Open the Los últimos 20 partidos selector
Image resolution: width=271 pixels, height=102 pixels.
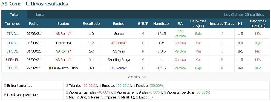(x=244, y=15)
